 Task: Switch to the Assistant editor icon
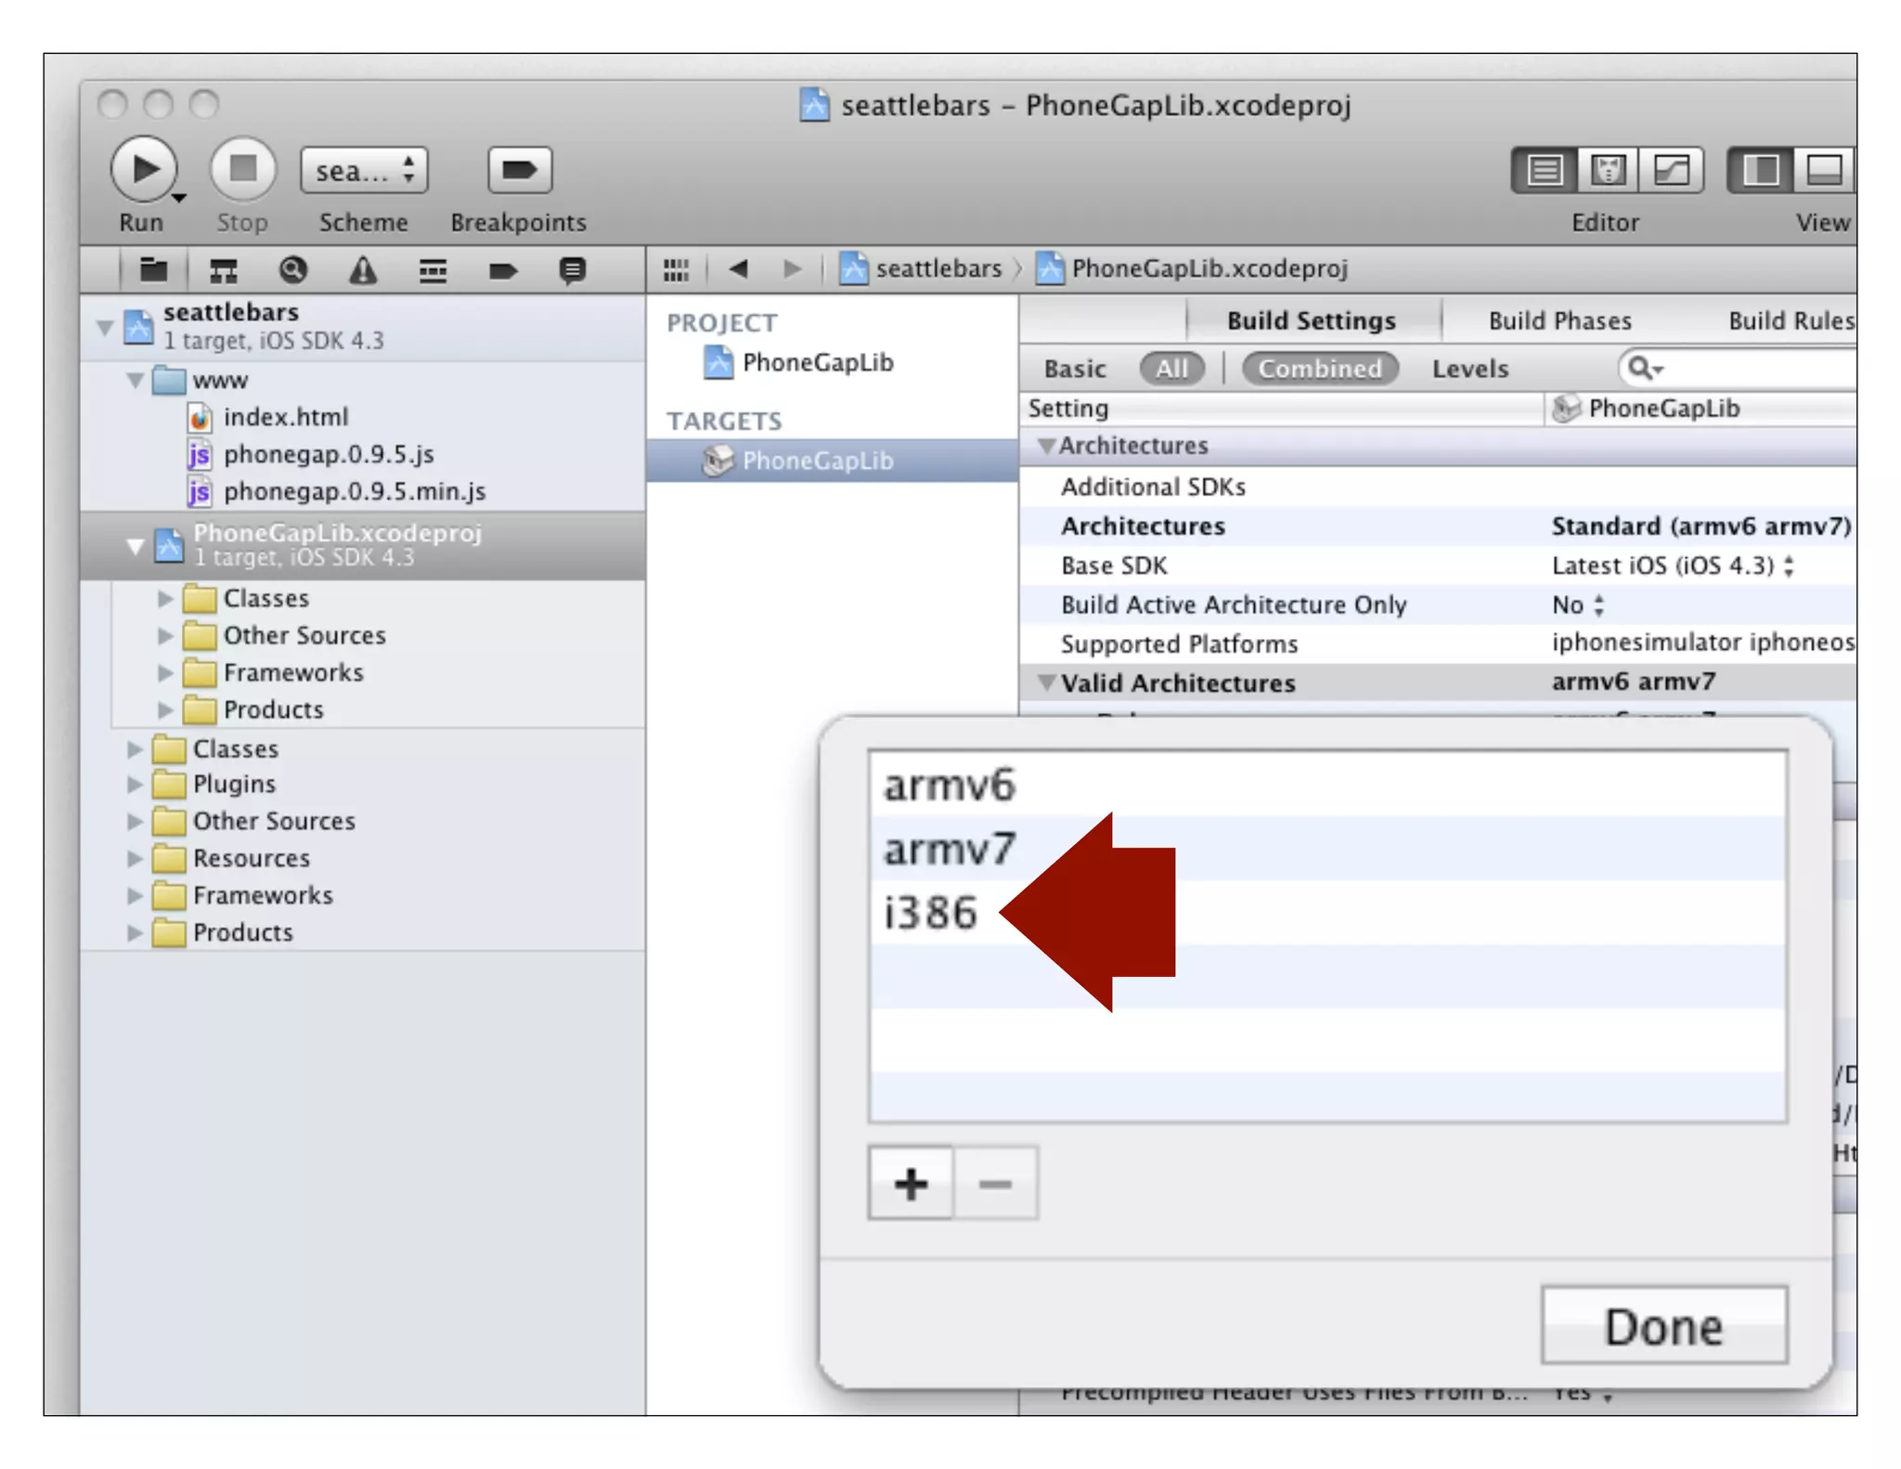pyautogui.click(x=1607, y=171)
